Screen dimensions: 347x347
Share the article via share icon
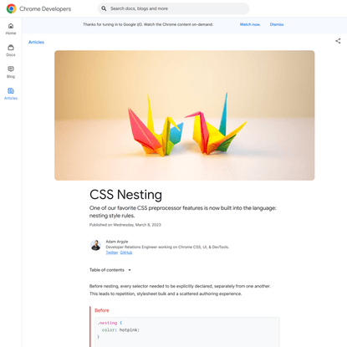(x=338, y=41)
